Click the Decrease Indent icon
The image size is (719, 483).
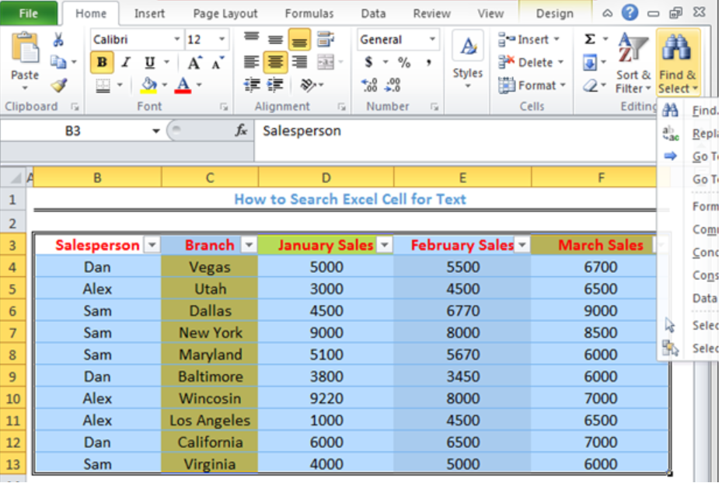pos(251,83)
